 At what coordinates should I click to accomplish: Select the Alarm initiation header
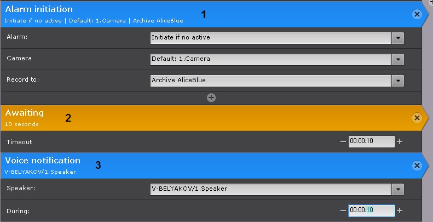109,14
